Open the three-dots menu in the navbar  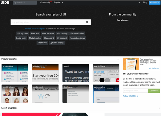[139, 2]
